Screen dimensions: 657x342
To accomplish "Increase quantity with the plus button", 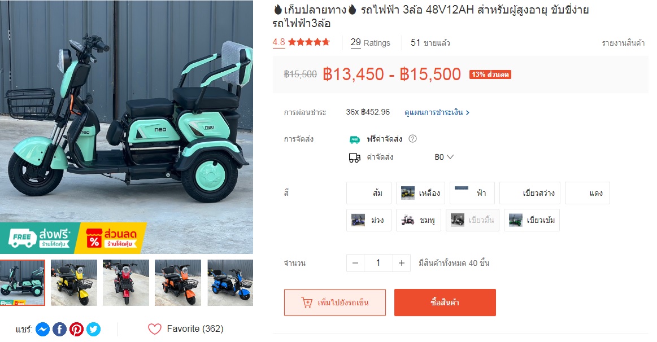I will coord(402,263).
